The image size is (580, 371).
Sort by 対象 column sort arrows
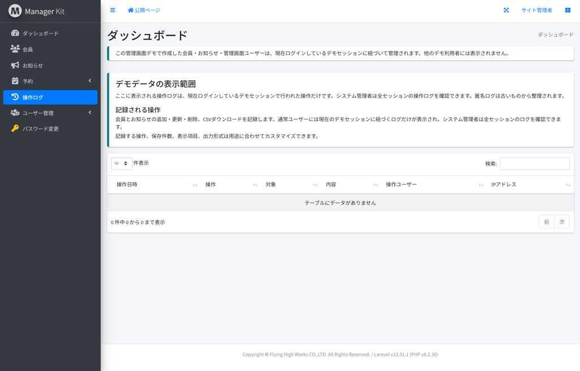(x=315, y=185)
